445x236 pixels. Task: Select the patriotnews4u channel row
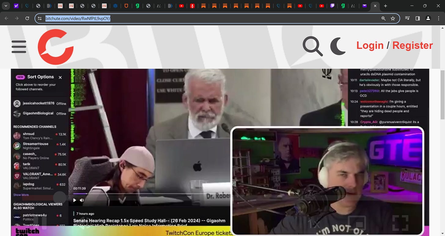click(40, 217)
